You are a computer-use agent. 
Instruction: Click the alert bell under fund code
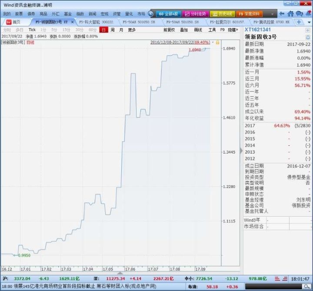(308, 37)
